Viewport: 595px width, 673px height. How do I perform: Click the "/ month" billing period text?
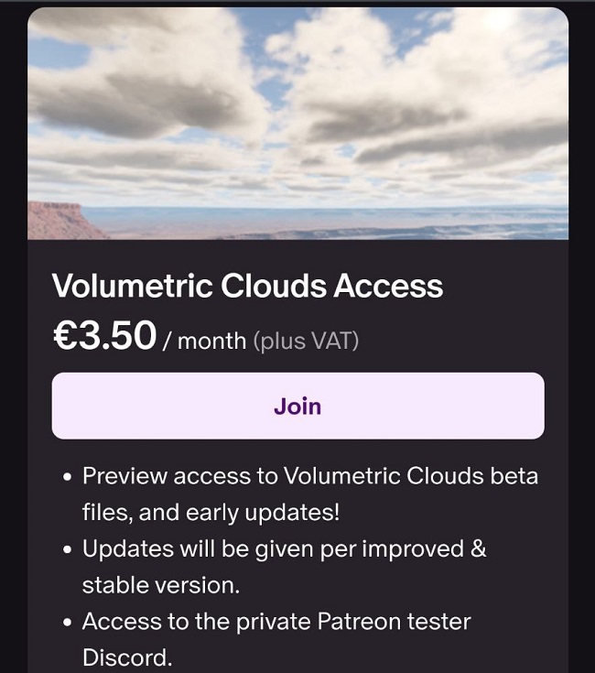pos(204,342)
